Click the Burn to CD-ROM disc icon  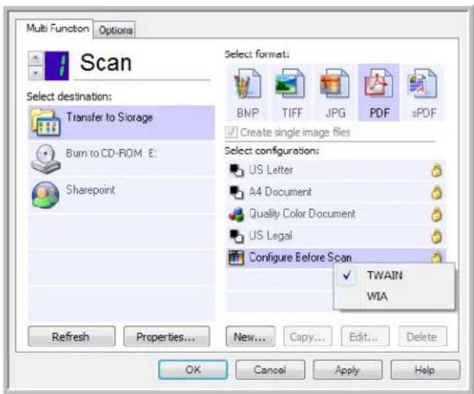45,159
